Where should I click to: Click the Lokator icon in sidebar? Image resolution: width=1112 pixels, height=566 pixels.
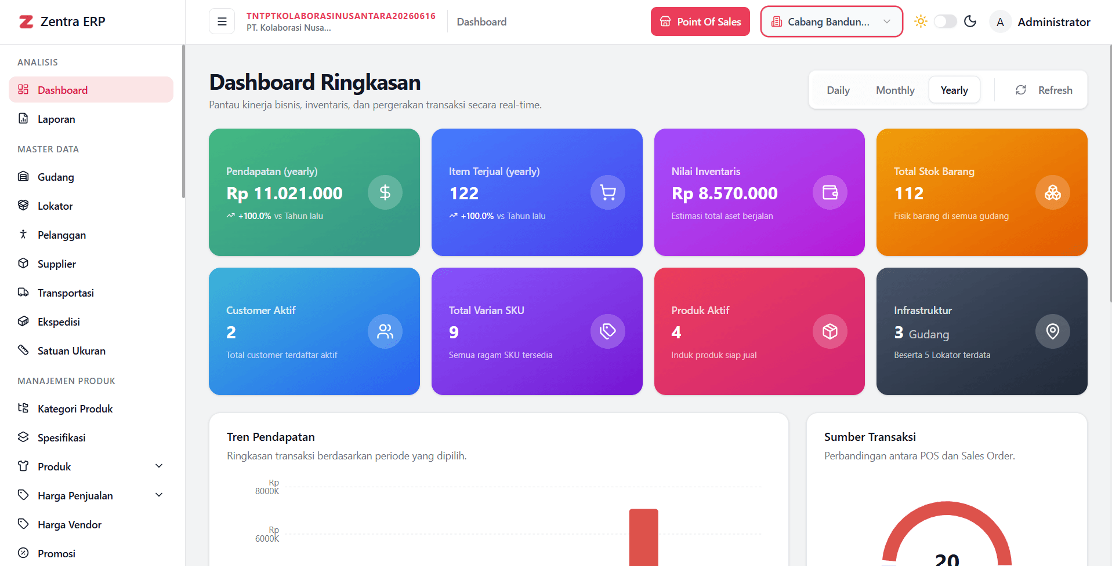(23, 206)
